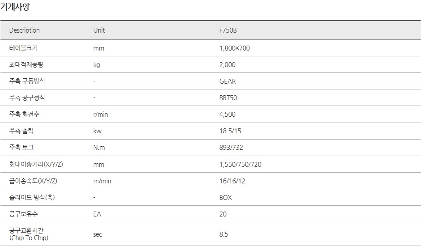422x246 pixels.
Task: Select the 최대이송거리(X/Y/Z) row label
Action: click(x=36, y=164)
